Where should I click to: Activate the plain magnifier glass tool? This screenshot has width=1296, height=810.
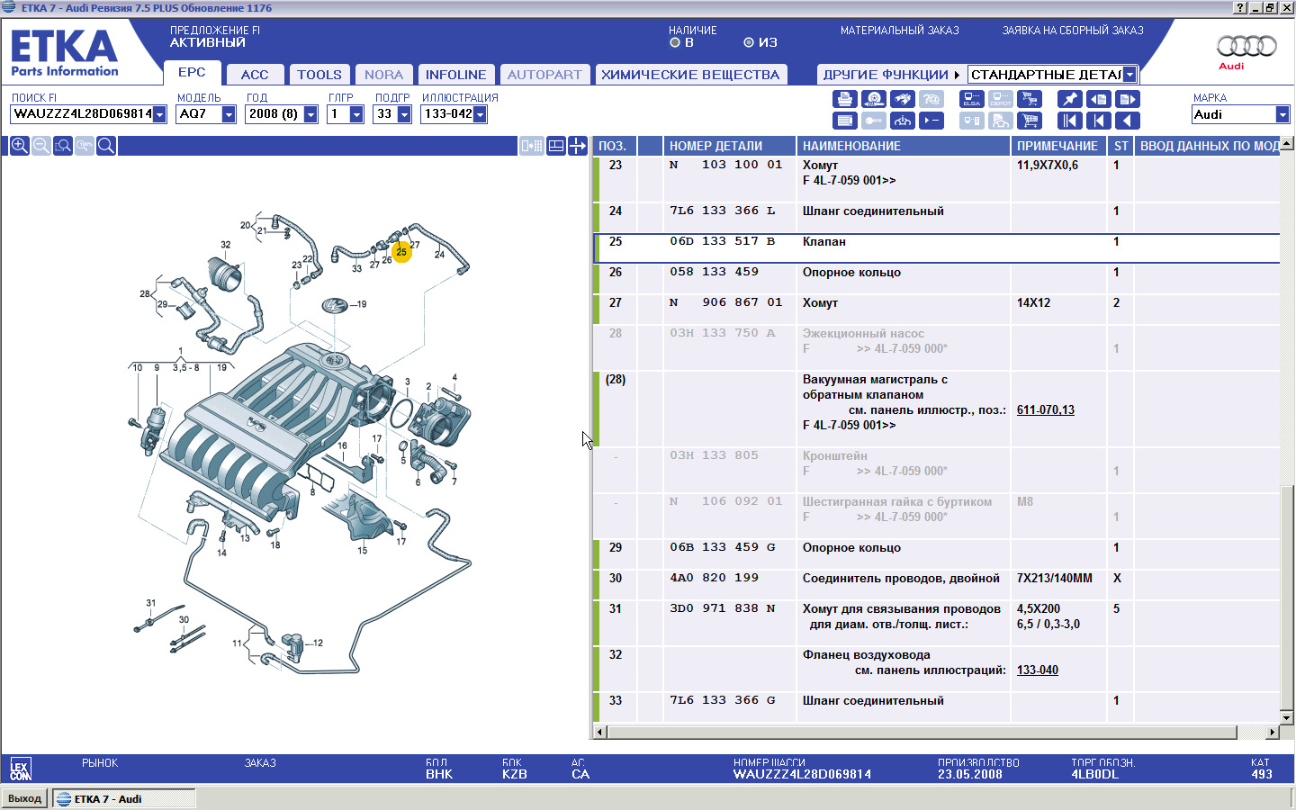pos(105,146)
